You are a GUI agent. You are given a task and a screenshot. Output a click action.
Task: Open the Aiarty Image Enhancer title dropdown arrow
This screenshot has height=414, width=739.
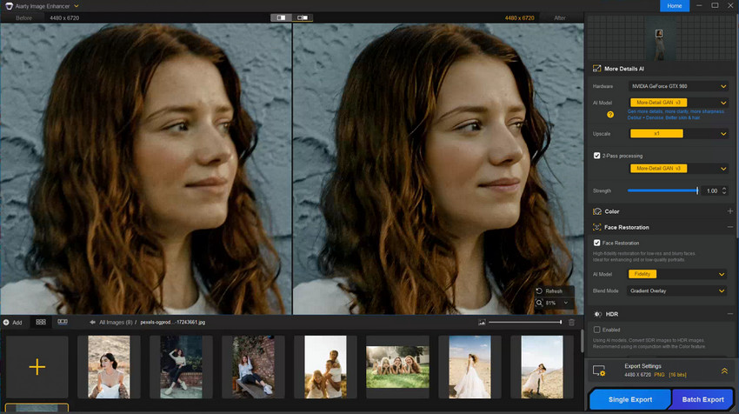point(77,6)
